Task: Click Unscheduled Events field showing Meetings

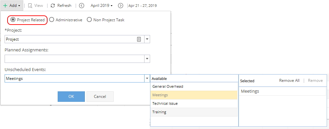Action: click(x=74, y=79)
